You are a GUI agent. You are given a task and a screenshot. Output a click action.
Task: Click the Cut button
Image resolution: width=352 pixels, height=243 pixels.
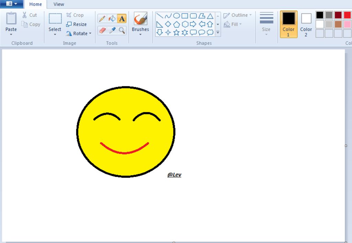click(30, 15)
